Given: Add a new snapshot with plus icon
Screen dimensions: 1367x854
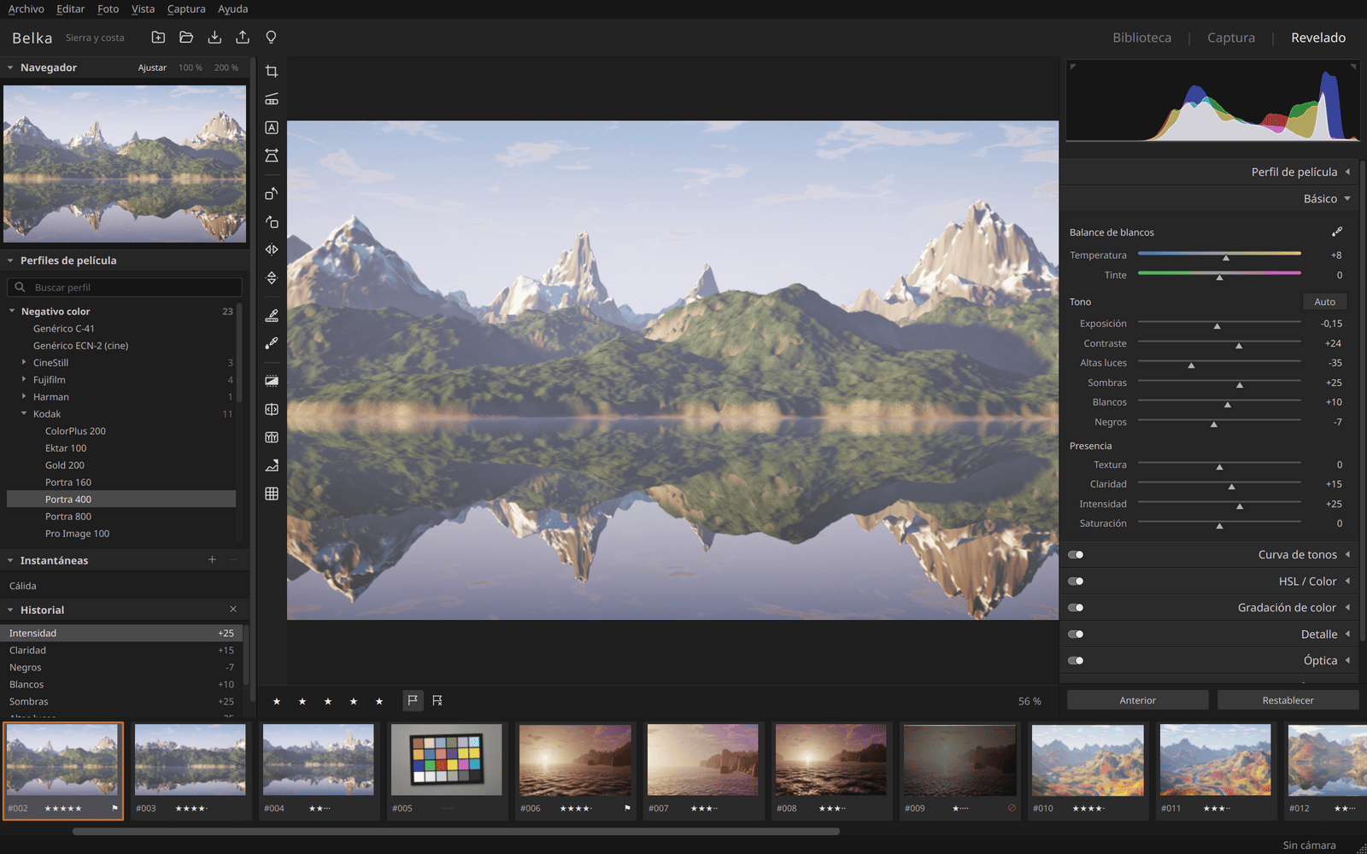Looking at the screenshot, I should click(x=212, y=559).
